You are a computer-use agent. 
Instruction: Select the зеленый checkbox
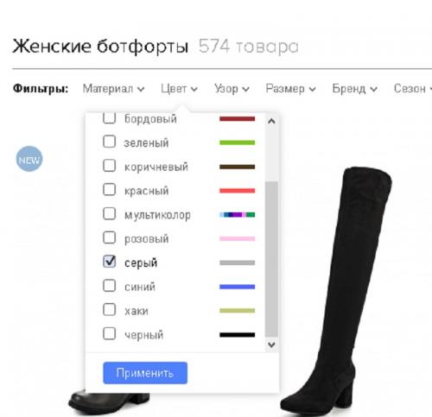coord(110,142)
